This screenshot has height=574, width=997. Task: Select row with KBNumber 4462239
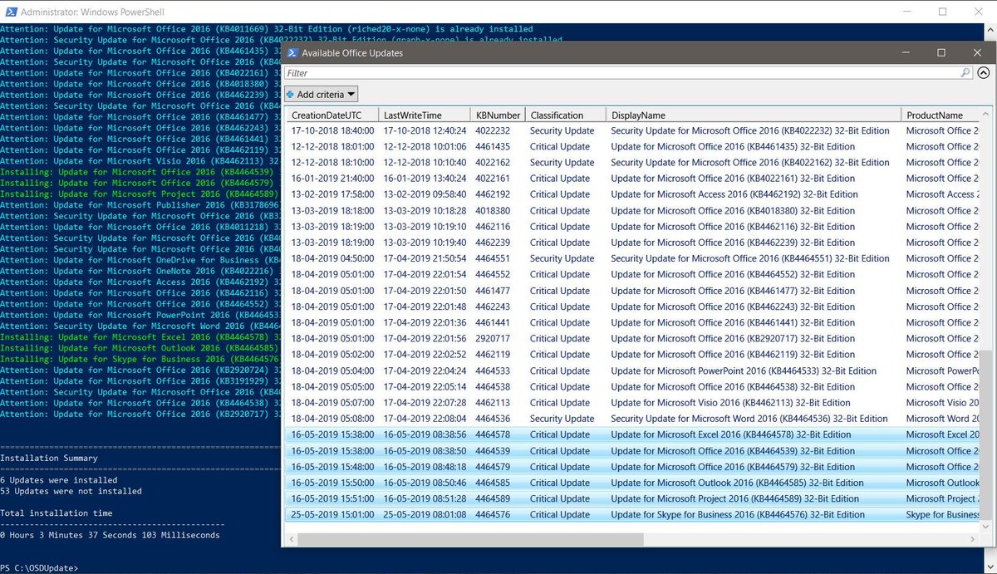(x=633, y=243)
